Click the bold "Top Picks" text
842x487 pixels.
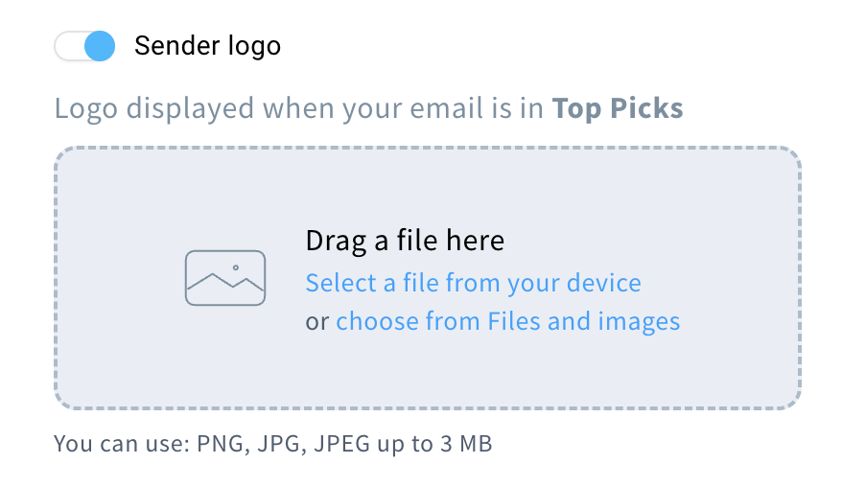(x=618, y=108)
